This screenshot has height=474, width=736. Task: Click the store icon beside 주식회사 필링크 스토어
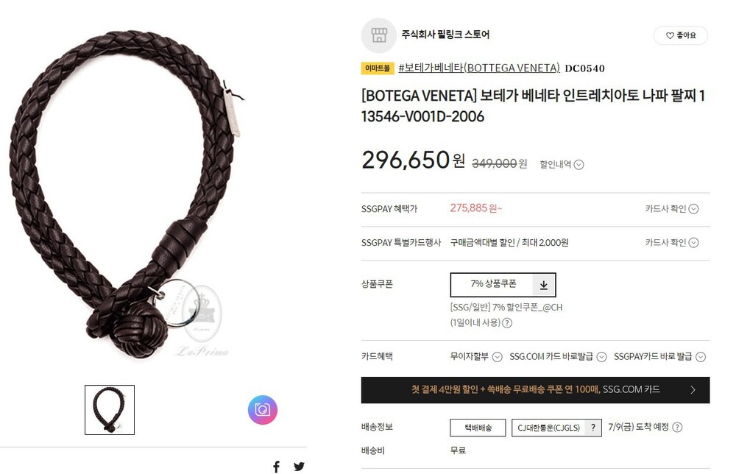(x=379, y=35)
